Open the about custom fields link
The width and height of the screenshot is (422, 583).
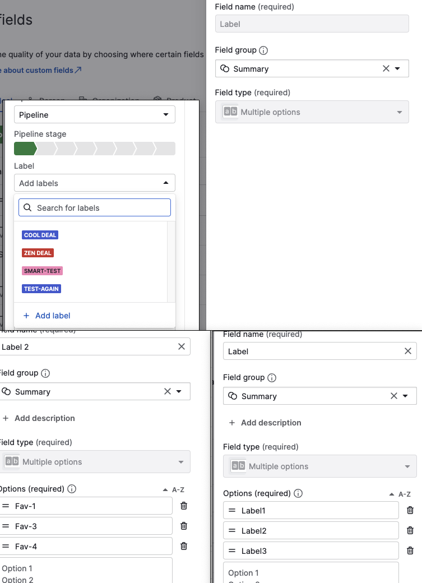(40, 70)
